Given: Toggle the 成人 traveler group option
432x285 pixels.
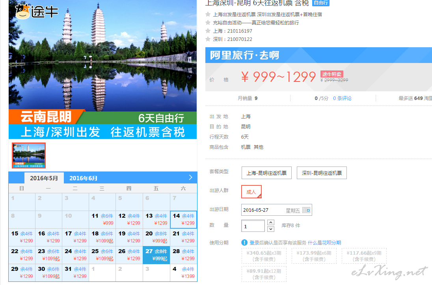Looking at the screenshot, I should 251,192.
